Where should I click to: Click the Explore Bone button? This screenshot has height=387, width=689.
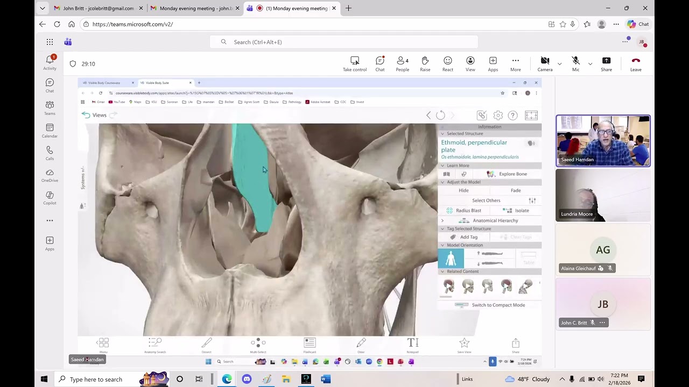(507, 174)
